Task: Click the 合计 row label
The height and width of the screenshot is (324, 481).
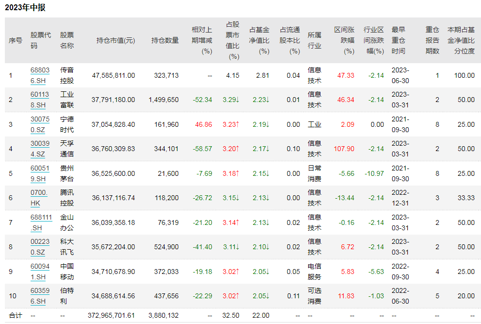Action: tap(16, 315)
